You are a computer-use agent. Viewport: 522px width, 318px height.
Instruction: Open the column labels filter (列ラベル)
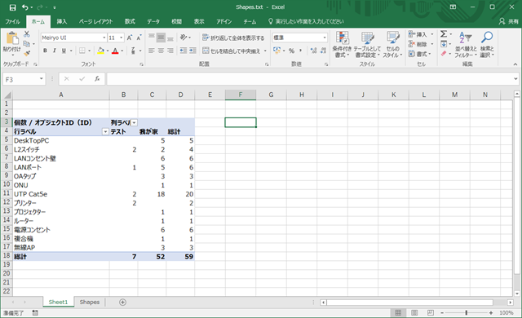134,123
